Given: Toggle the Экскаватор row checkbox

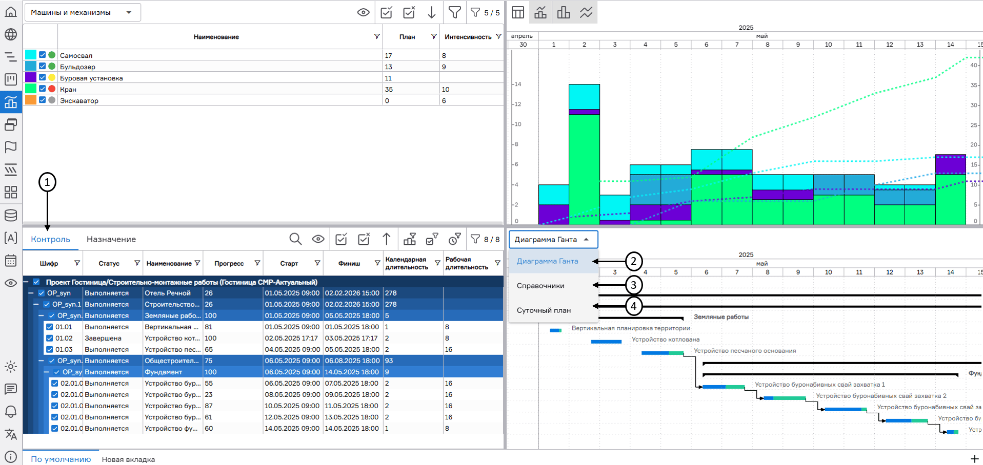Looking at the screenshot, I should click(43, 100).
